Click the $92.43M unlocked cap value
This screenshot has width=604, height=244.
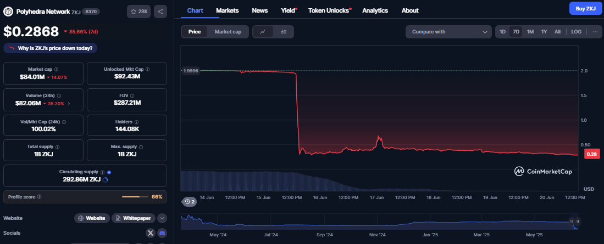tap(127, 77)
